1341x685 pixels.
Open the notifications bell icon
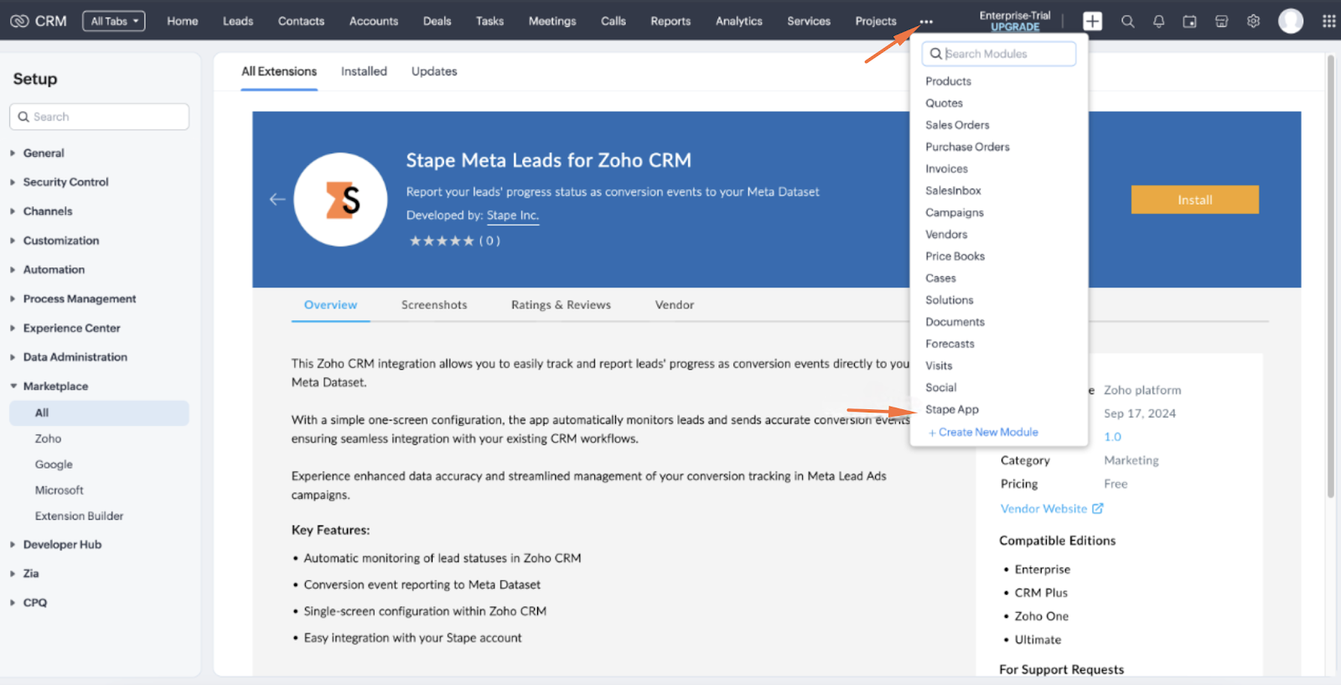[x=1158, y=21]
